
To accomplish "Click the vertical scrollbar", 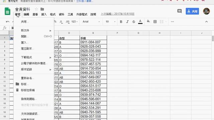I will point(213,38).
